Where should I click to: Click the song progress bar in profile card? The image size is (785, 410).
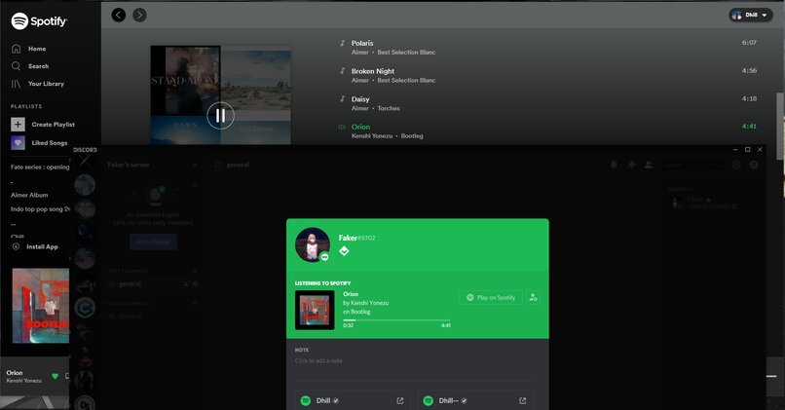coord(396,319)
